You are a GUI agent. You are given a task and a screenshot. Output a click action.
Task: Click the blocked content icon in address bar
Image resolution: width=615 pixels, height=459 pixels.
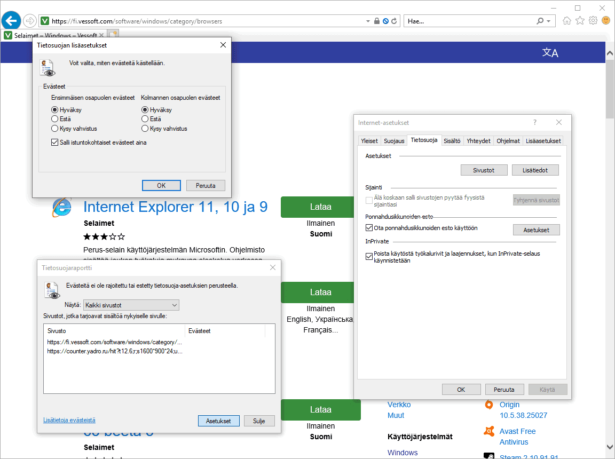coord(385,21)
